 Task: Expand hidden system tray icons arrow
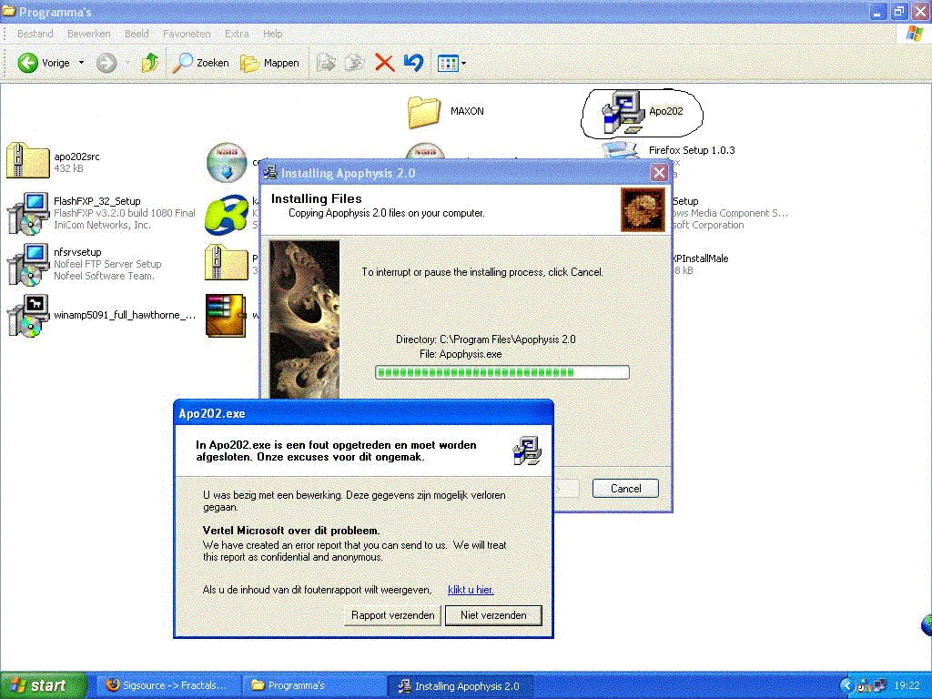pyautogui.click(x=847, y=686)
